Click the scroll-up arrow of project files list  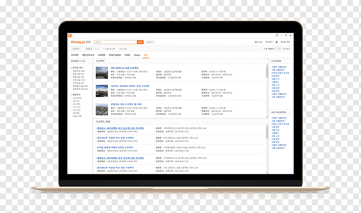tap(267, 125)
